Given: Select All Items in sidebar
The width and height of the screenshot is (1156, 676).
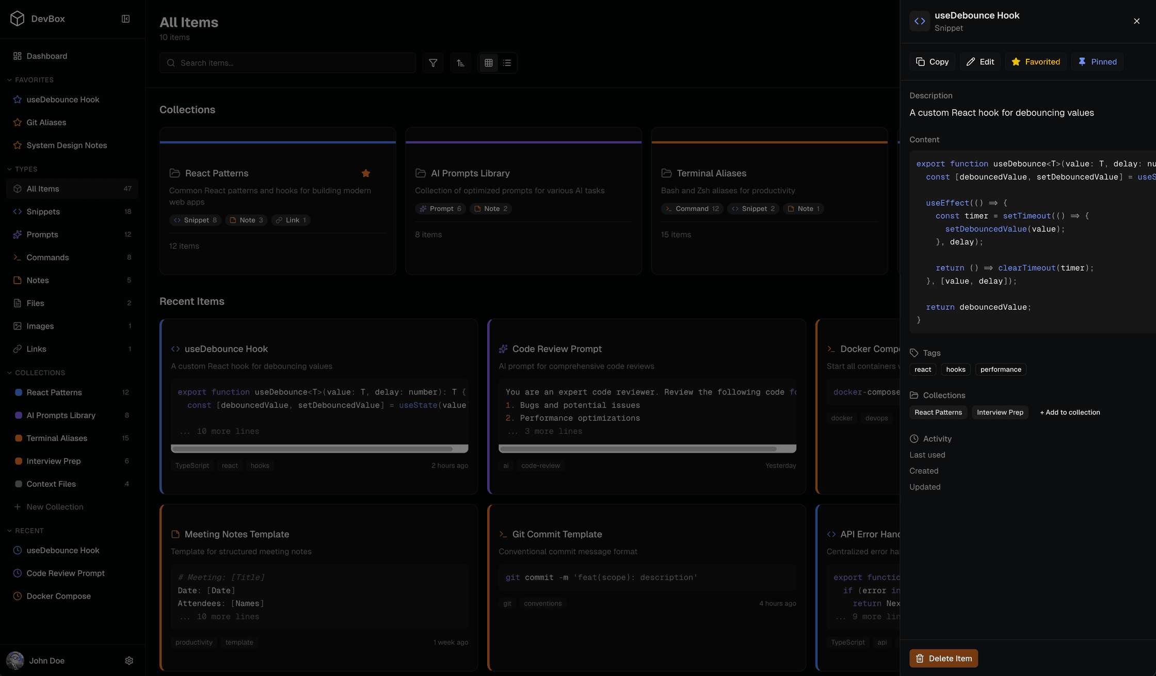Looking at the screenshot, I should [x=72, y=189].
